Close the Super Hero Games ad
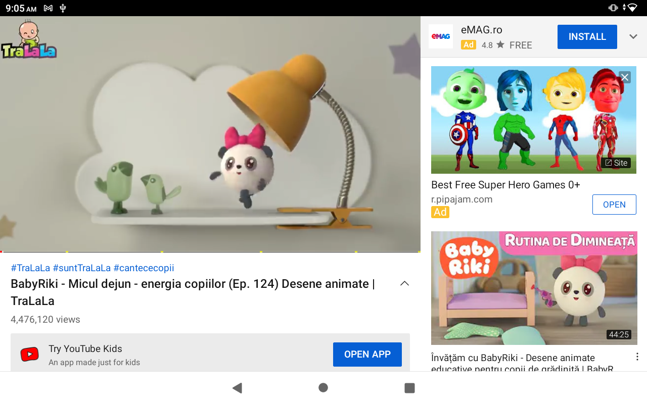The width and height of the screenshot is (647, 404). click(x=625, y=77)
